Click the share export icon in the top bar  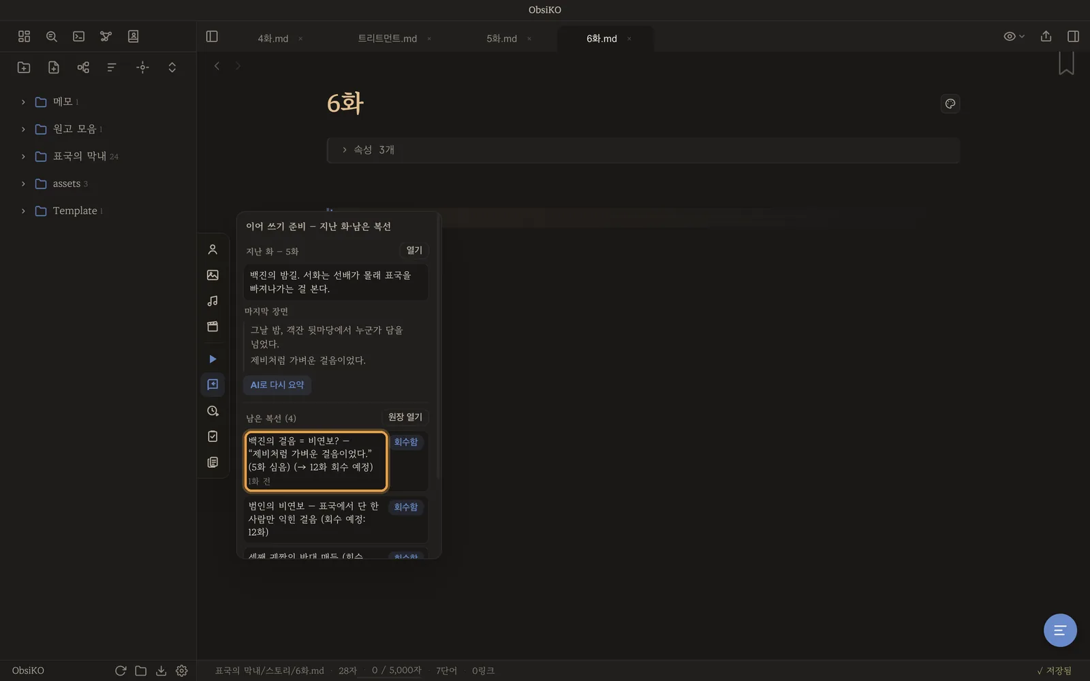[x=1046, y=36]
